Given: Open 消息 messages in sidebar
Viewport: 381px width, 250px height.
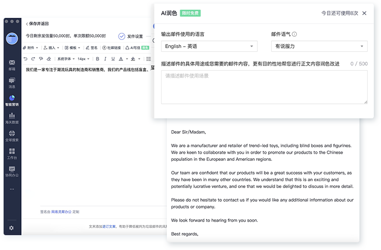Looking at the screenshot, I should 12,82.
